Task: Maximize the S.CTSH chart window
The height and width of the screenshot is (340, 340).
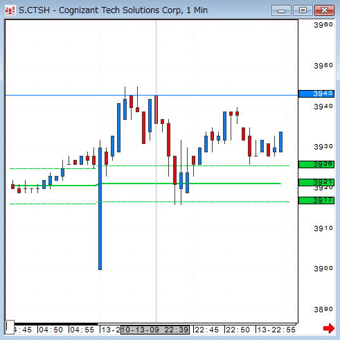Action: click(303, 10)
